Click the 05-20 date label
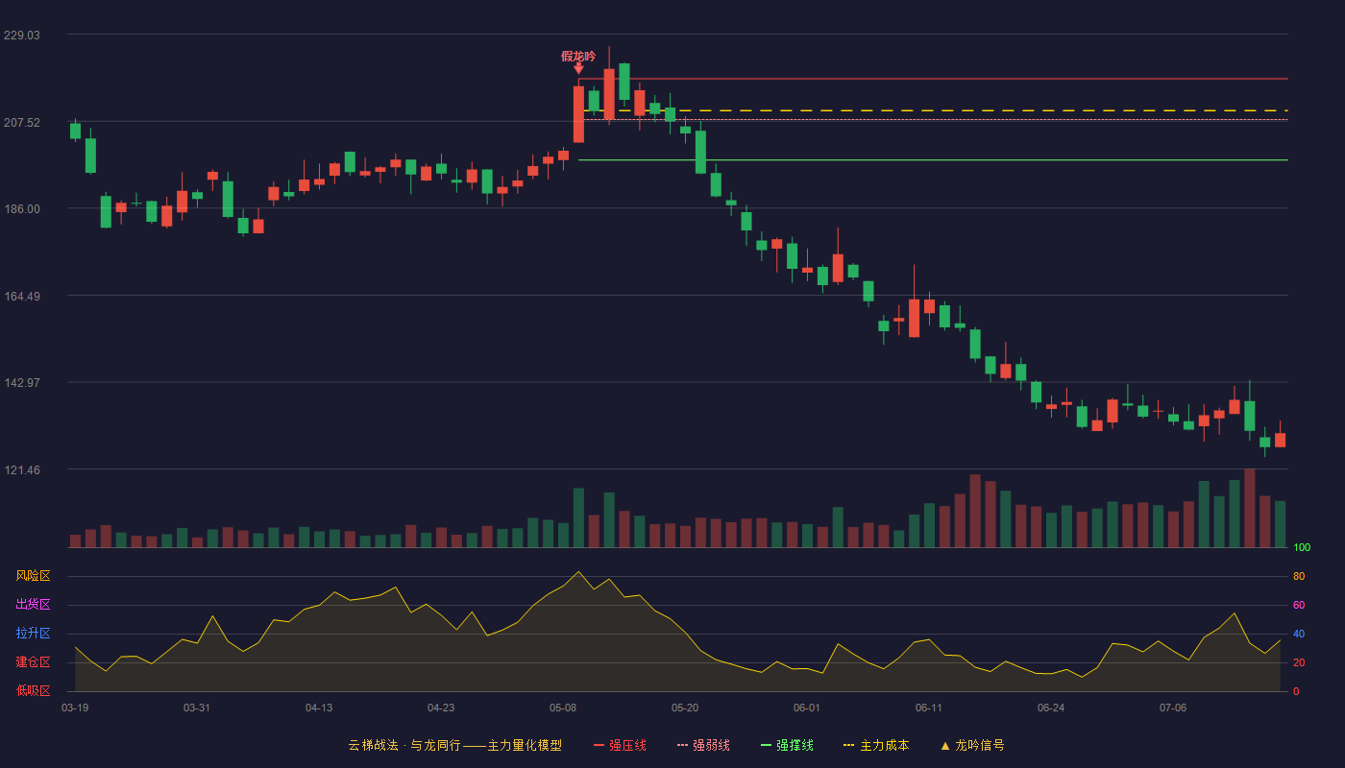 [685, 708]
